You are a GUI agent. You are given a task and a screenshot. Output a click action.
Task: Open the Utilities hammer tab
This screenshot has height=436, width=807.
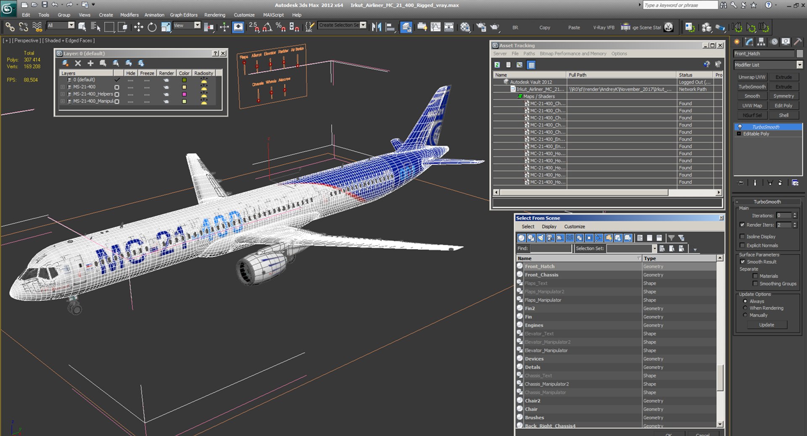click(797, 42)
